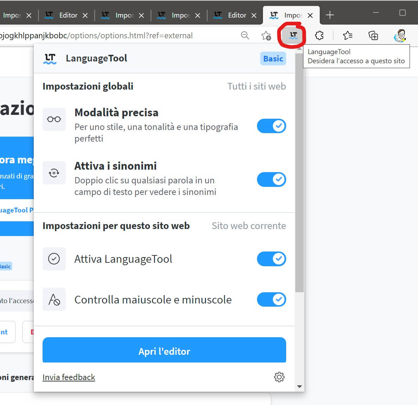Viewport: 418px width, 405px height.
Task: Disable Controlla maiuscole e minuscole toggle
Action: (x=271, y=300)
